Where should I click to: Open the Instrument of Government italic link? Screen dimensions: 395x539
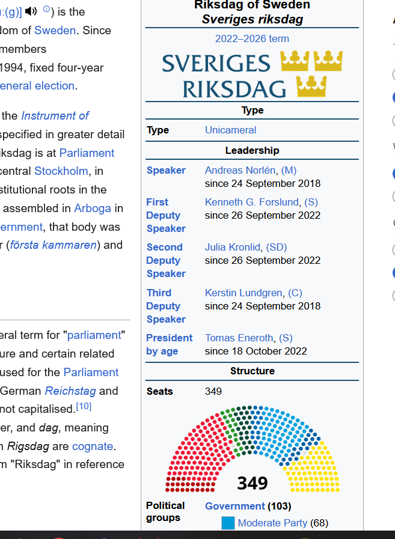tap(55, 116)
